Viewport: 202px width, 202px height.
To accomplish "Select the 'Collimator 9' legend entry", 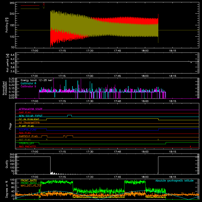I will pos(28,86).
